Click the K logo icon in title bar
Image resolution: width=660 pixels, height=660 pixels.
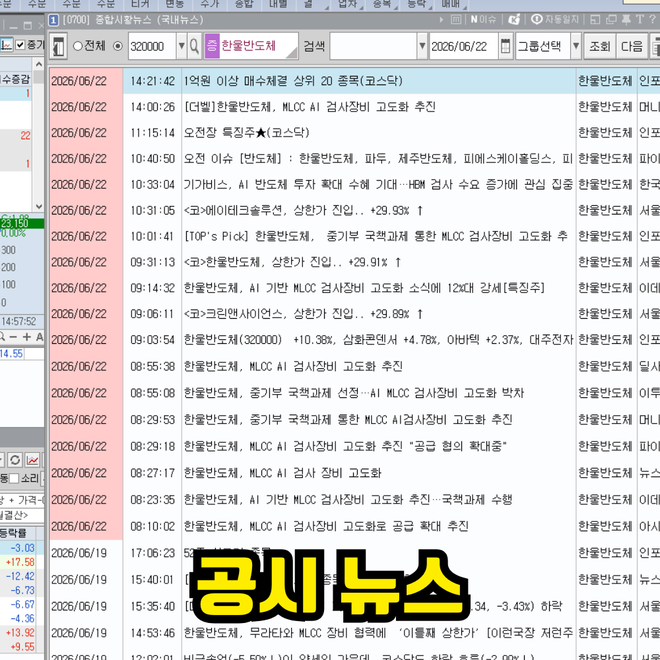[514, 19]
